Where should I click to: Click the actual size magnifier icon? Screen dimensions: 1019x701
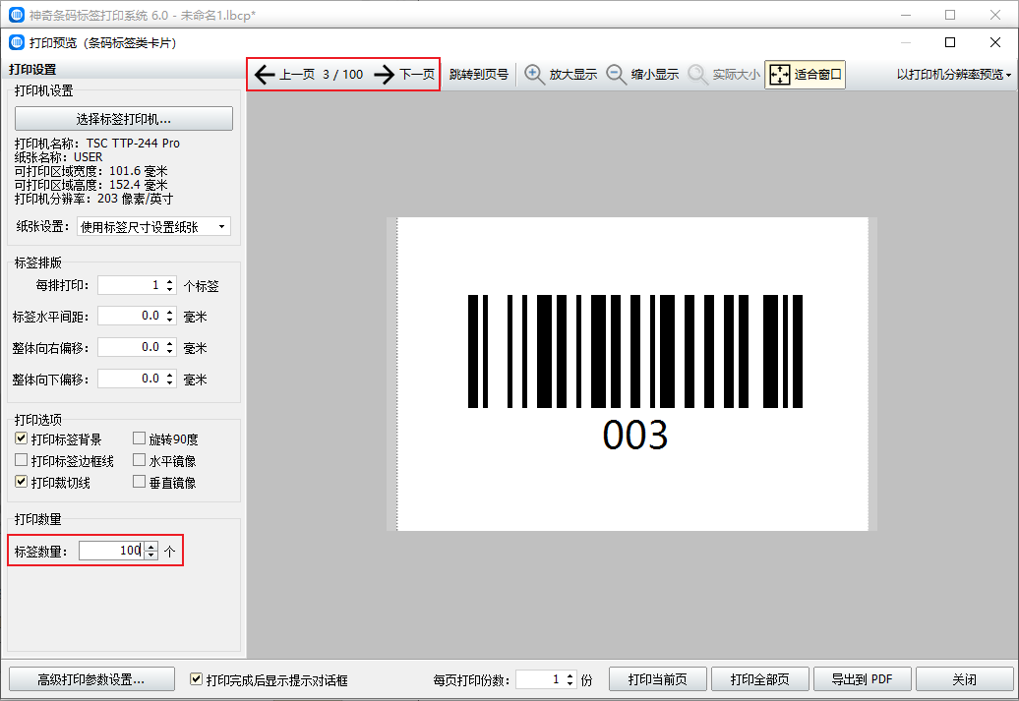pyautogui.click(x=698, y=75)
